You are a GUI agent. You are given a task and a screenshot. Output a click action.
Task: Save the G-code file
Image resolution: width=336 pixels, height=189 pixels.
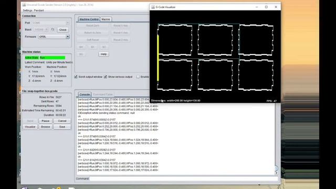click(x=62, y=127)
